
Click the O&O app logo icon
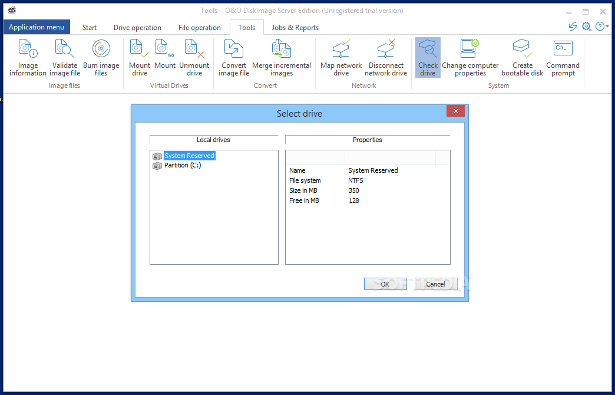[x=12, y=10]
